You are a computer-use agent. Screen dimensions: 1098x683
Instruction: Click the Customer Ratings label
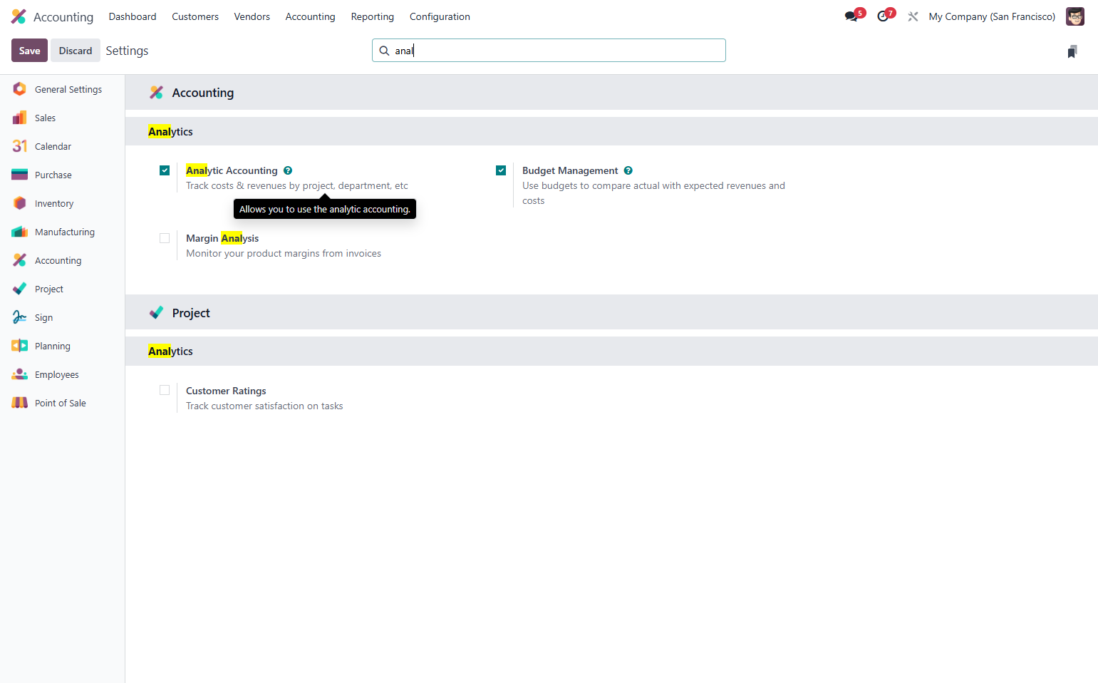(226, 391)
